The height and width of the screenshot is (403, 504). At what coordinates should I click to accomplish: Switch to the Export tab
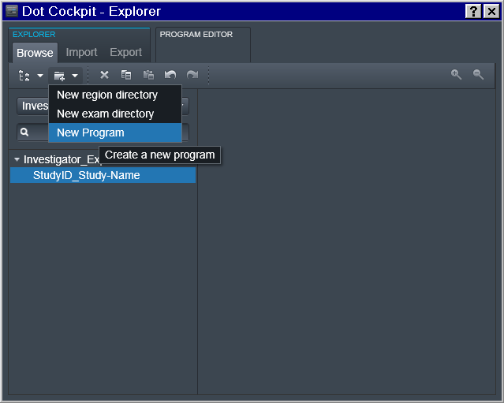125,52
